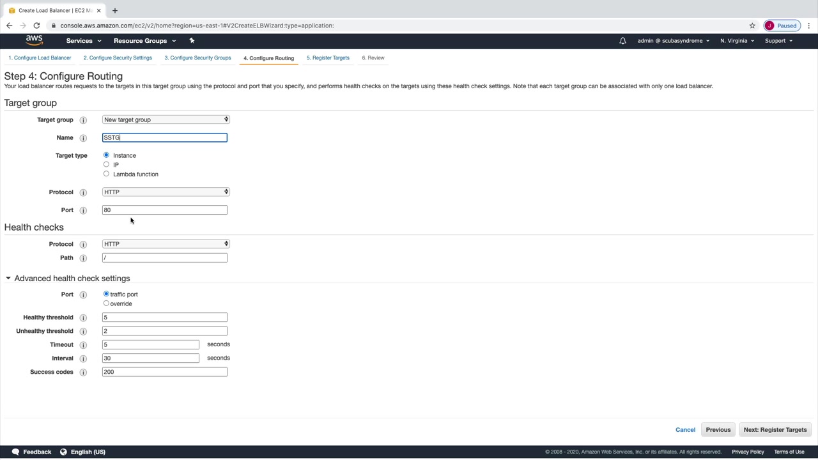This screenshot has width=818, height=460.
Task: Click the info icon next to health check Protocol
Action: pyautogui.click(x=83, y=244)
